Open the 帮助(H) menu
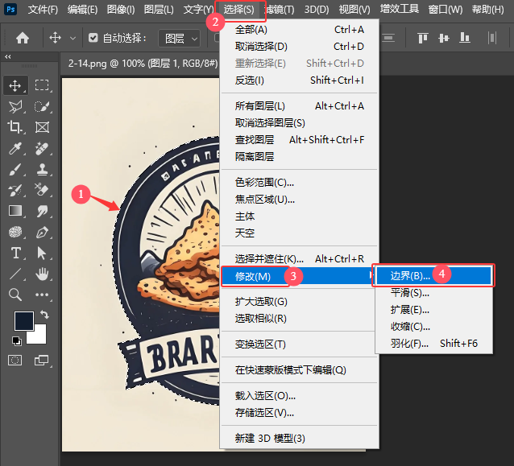Screen dimensions: 514x466 pyautogui.click(x=487, y=10)
